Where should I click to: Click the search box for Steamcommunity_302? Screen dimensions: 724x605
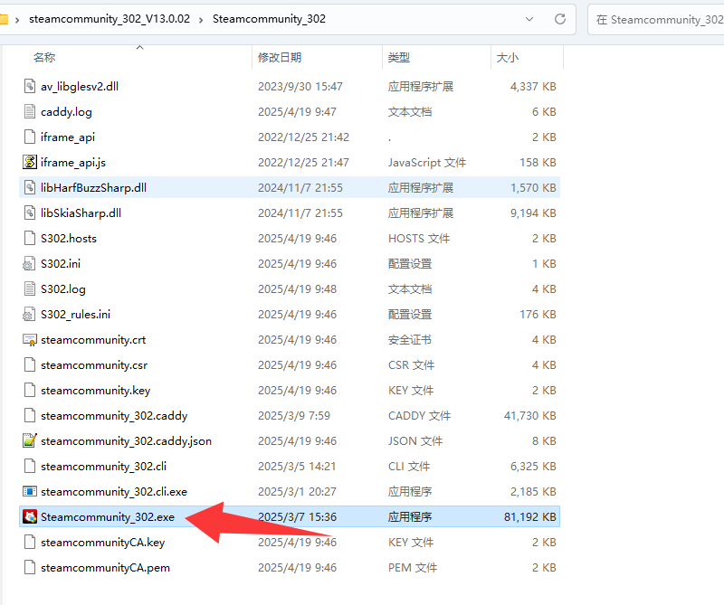[656, 19]
